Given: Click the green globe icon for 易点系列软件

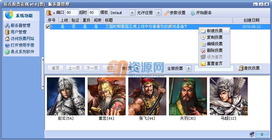Looking at the screenshot, I should 7,52.
